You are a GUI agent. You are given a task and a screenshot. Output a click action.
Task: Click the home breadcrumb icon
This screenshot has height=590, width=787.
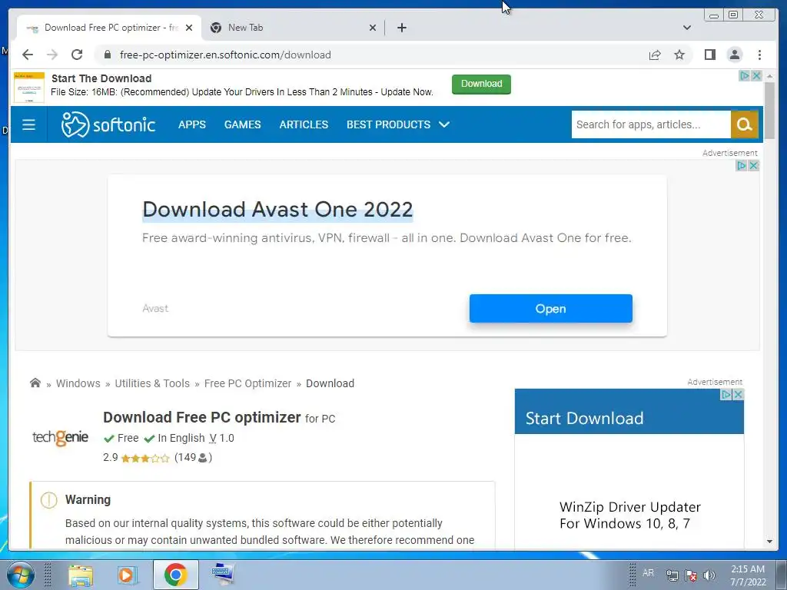35,383
